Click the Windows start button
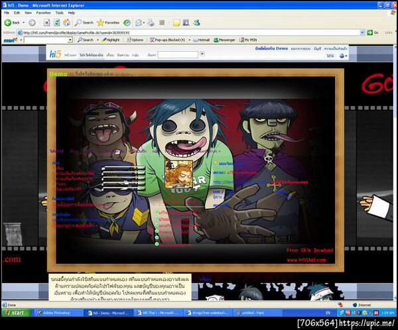Viewport: 398px width, 330px height. 16,313
